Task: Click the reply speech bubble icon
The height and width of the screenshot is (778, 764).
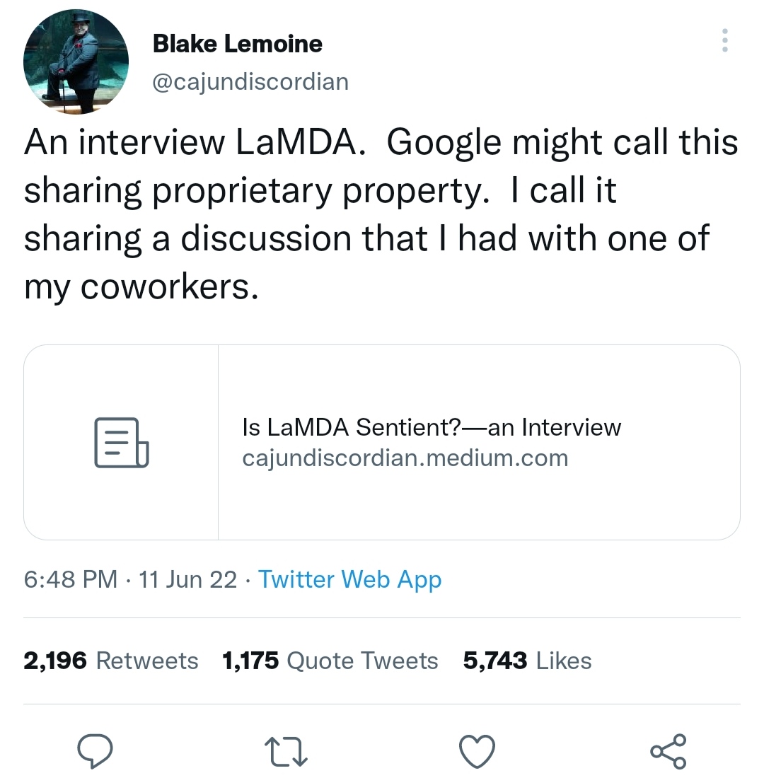Action: coord(95,752)
